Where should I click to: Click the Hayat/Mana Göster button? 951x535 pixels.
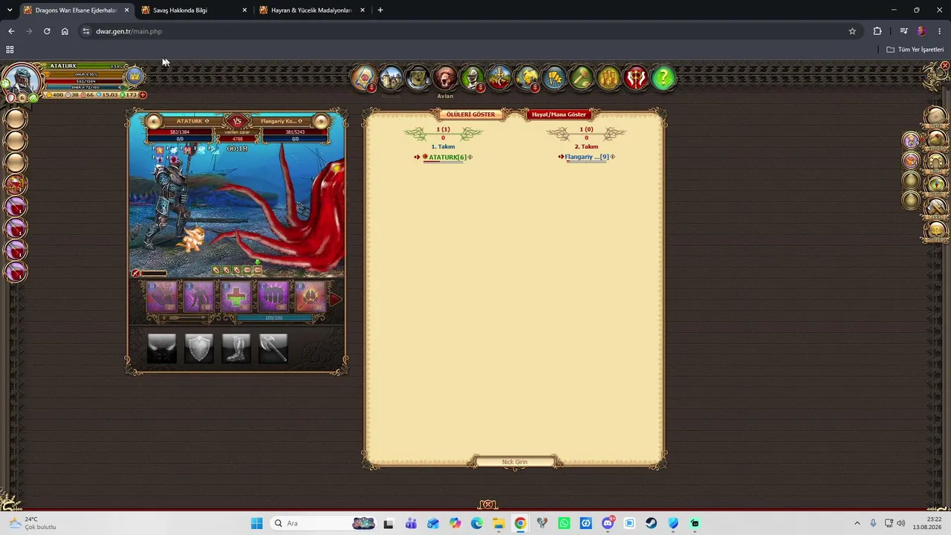click(559, 114)
